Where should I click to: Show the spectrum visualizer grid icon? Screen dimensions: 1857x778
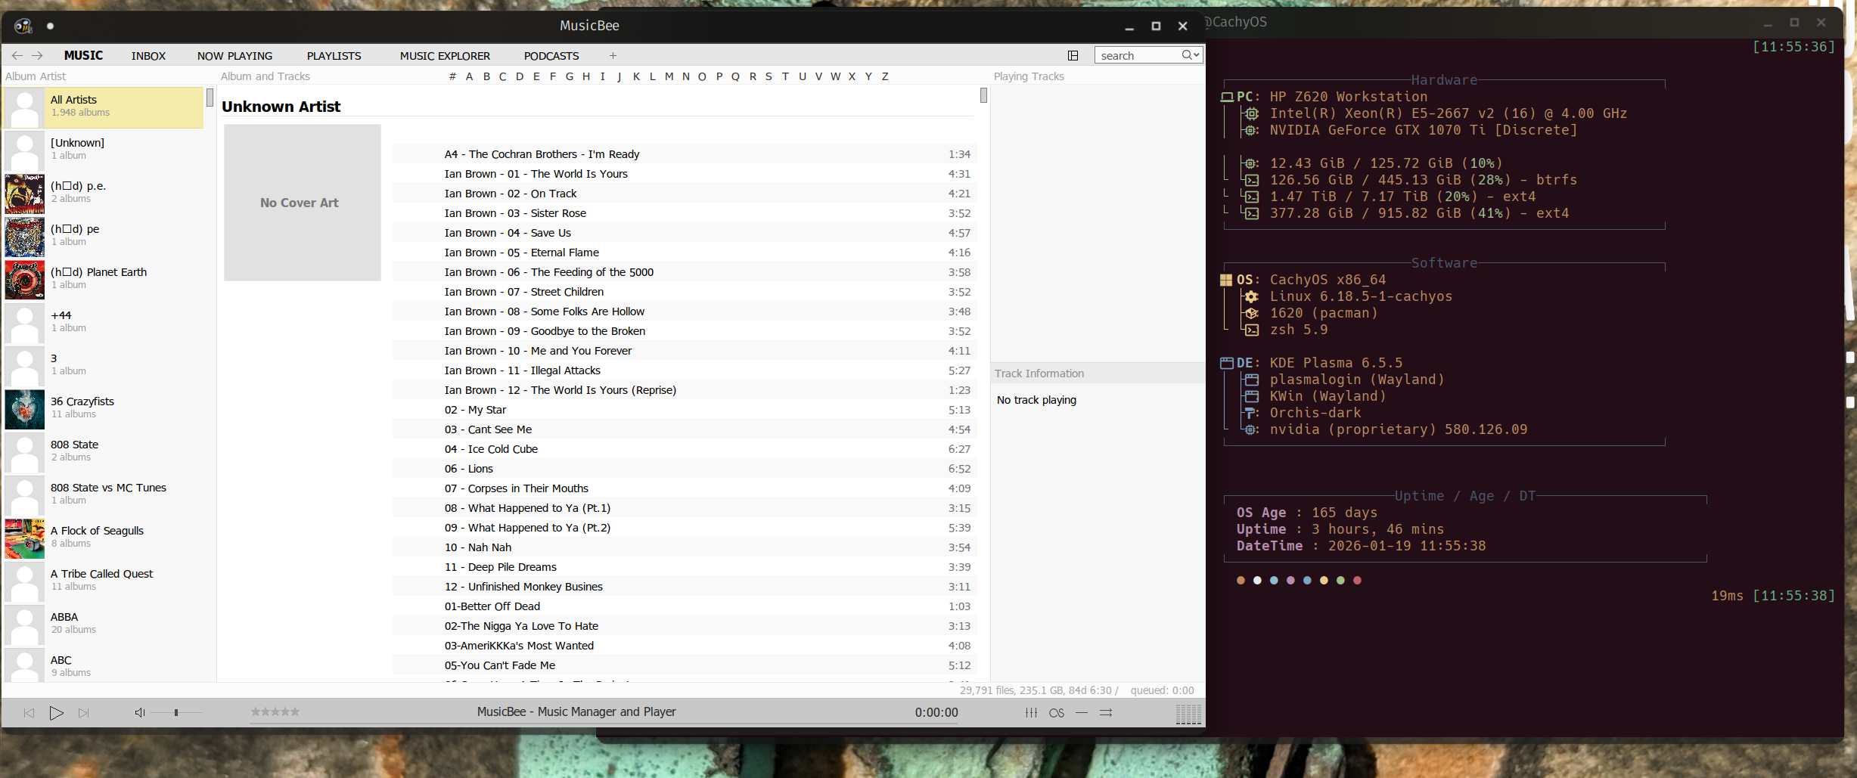(x=1188, y=714)
